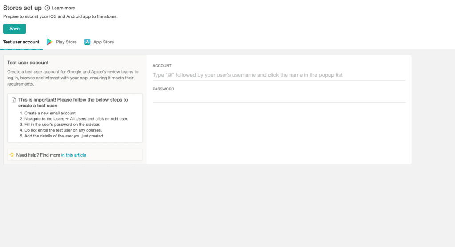Focus the Account input field

[279, 75]
